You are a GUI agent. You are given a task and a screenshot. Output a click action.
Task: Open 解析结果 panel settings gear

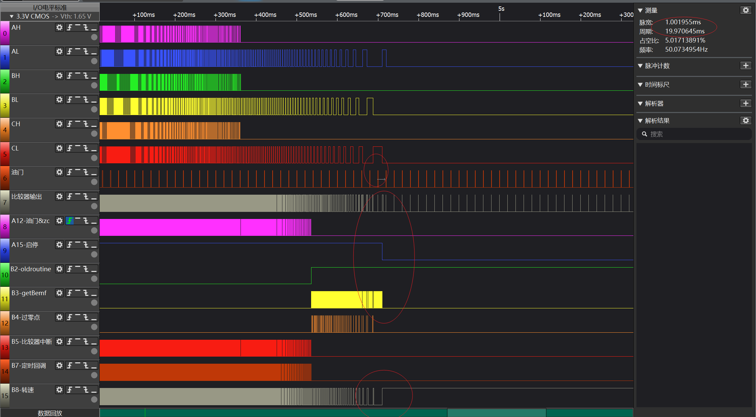(x=746, y=120)
